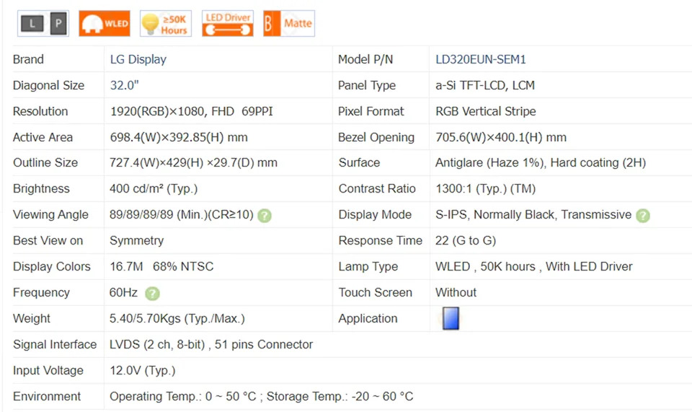Click the Environment row label

[x=47, y=396]
